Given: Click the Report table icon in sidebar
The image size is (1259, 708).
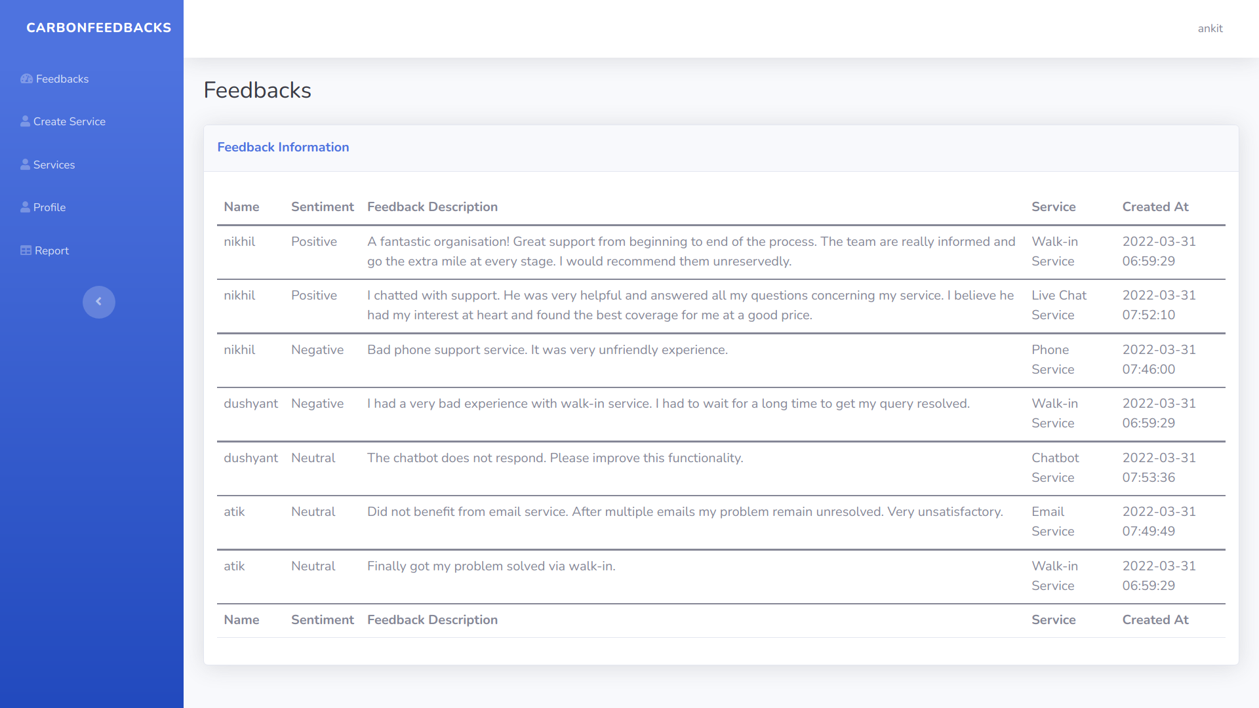Looking at the screenshot, I should coord(26,250).
